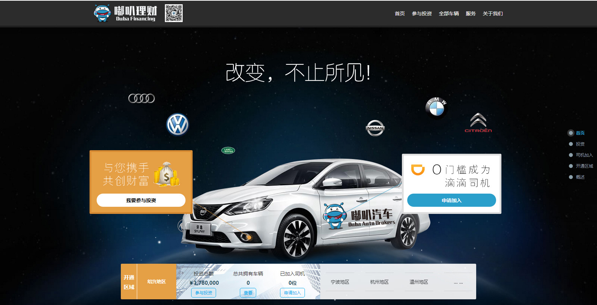Click the 与您携手共创财富 heading
This screenshot has height=305, width=597.
point(126,174)
